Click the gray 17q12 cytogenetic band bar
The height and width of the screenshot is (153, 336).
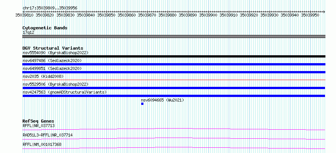(174, 36)
